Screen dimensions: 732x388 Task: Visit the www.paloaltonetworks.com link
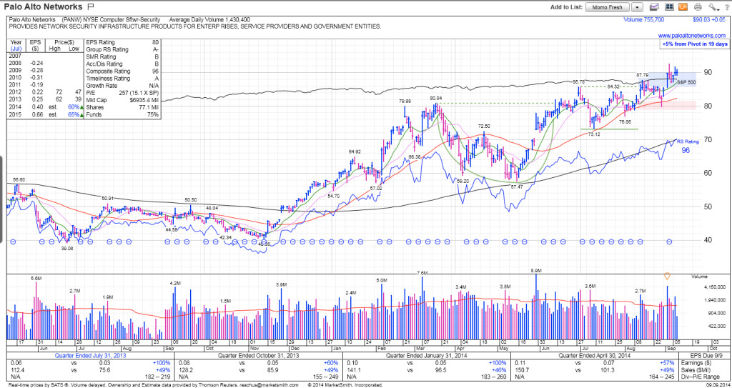(x=692, y=36)
